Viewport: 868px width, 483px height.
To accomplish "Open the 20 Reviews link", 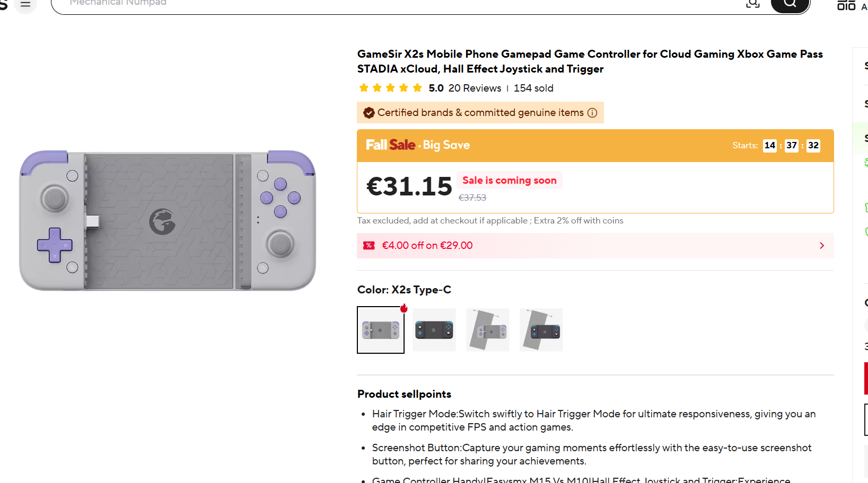I will coord(475,88).
